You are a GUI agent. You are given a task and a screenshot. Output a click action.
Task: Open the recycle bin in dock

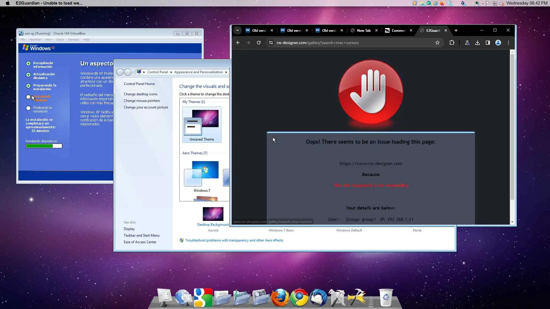click(386, 298)
